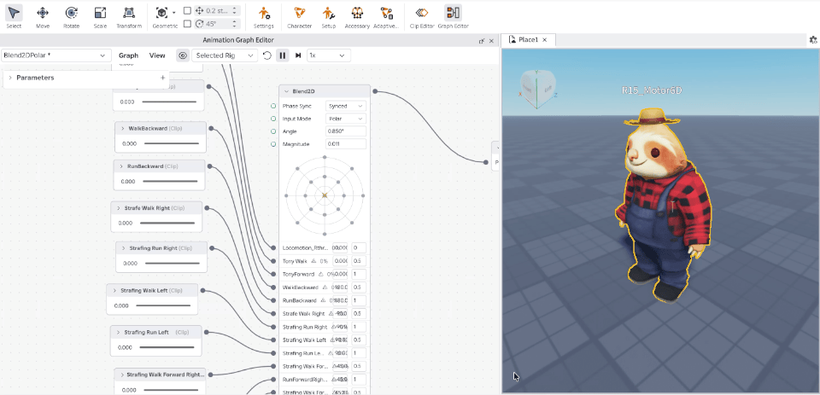Viewport: 820px width, 395px height.
Task: Click the Magnitude value field
Action: 346,143
